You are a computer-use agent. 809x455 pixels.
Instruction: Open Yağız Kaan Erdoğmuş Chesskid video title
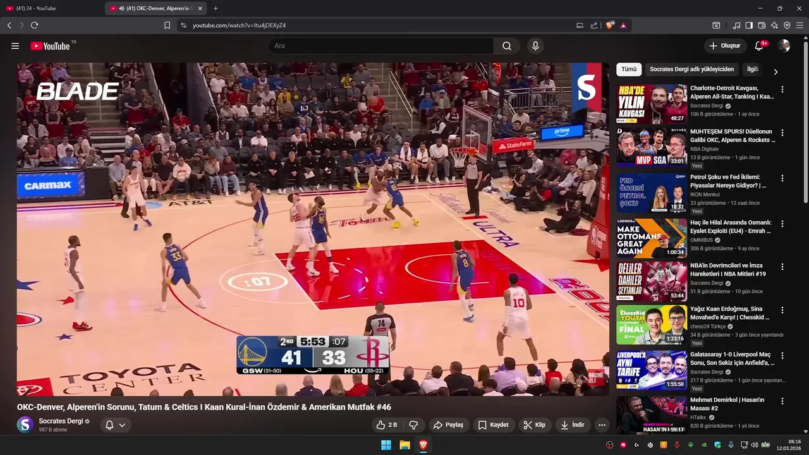coord(730,313)
